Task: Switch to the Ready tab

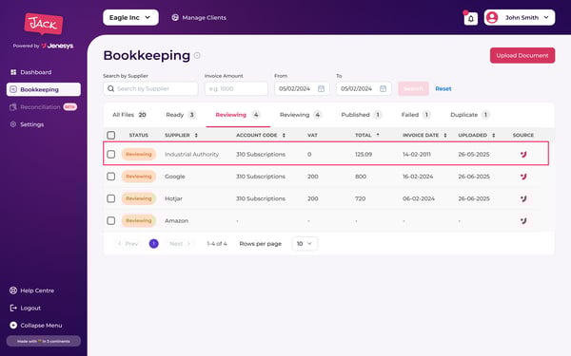Action: coord(181,115)
